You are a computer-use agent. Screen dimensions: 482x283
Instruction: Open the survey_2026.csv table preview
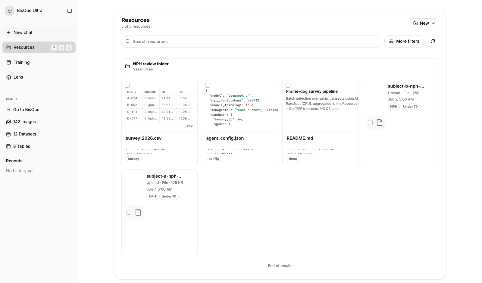[159, 106]
